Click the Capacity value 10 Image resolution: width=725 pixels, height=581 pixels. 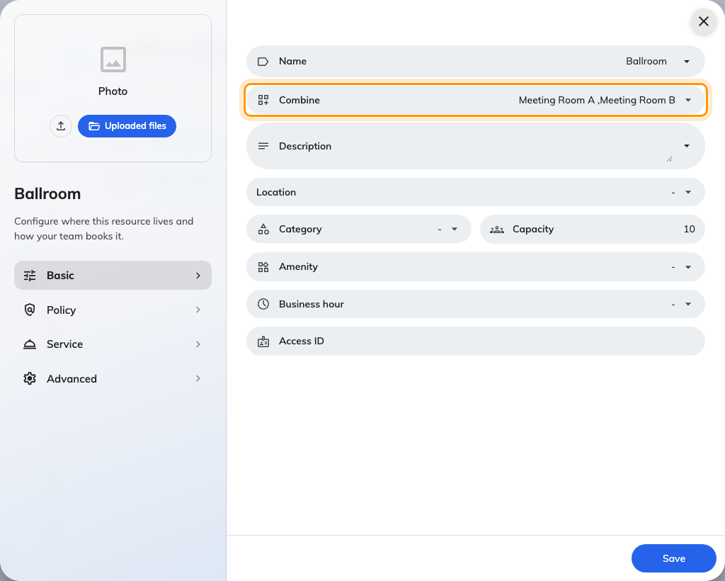coord(689,229)
